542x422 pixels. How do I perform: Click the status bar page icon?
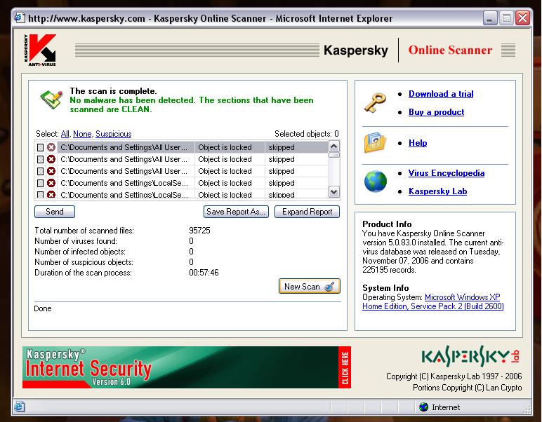pos(20,407)
